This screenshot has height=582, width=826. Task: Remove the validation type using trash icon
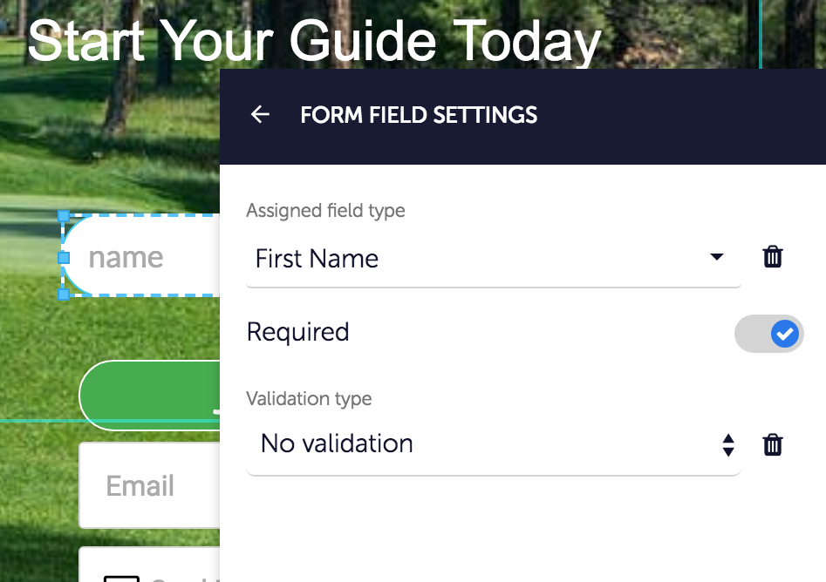pos(772,445)
